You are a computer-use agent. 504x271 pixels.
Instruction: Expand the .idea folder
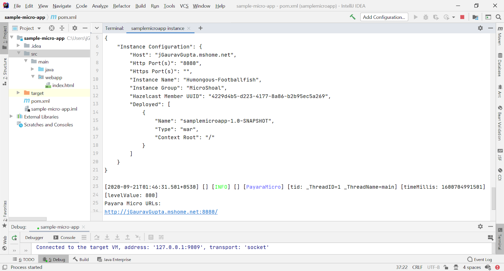[18, 46]
